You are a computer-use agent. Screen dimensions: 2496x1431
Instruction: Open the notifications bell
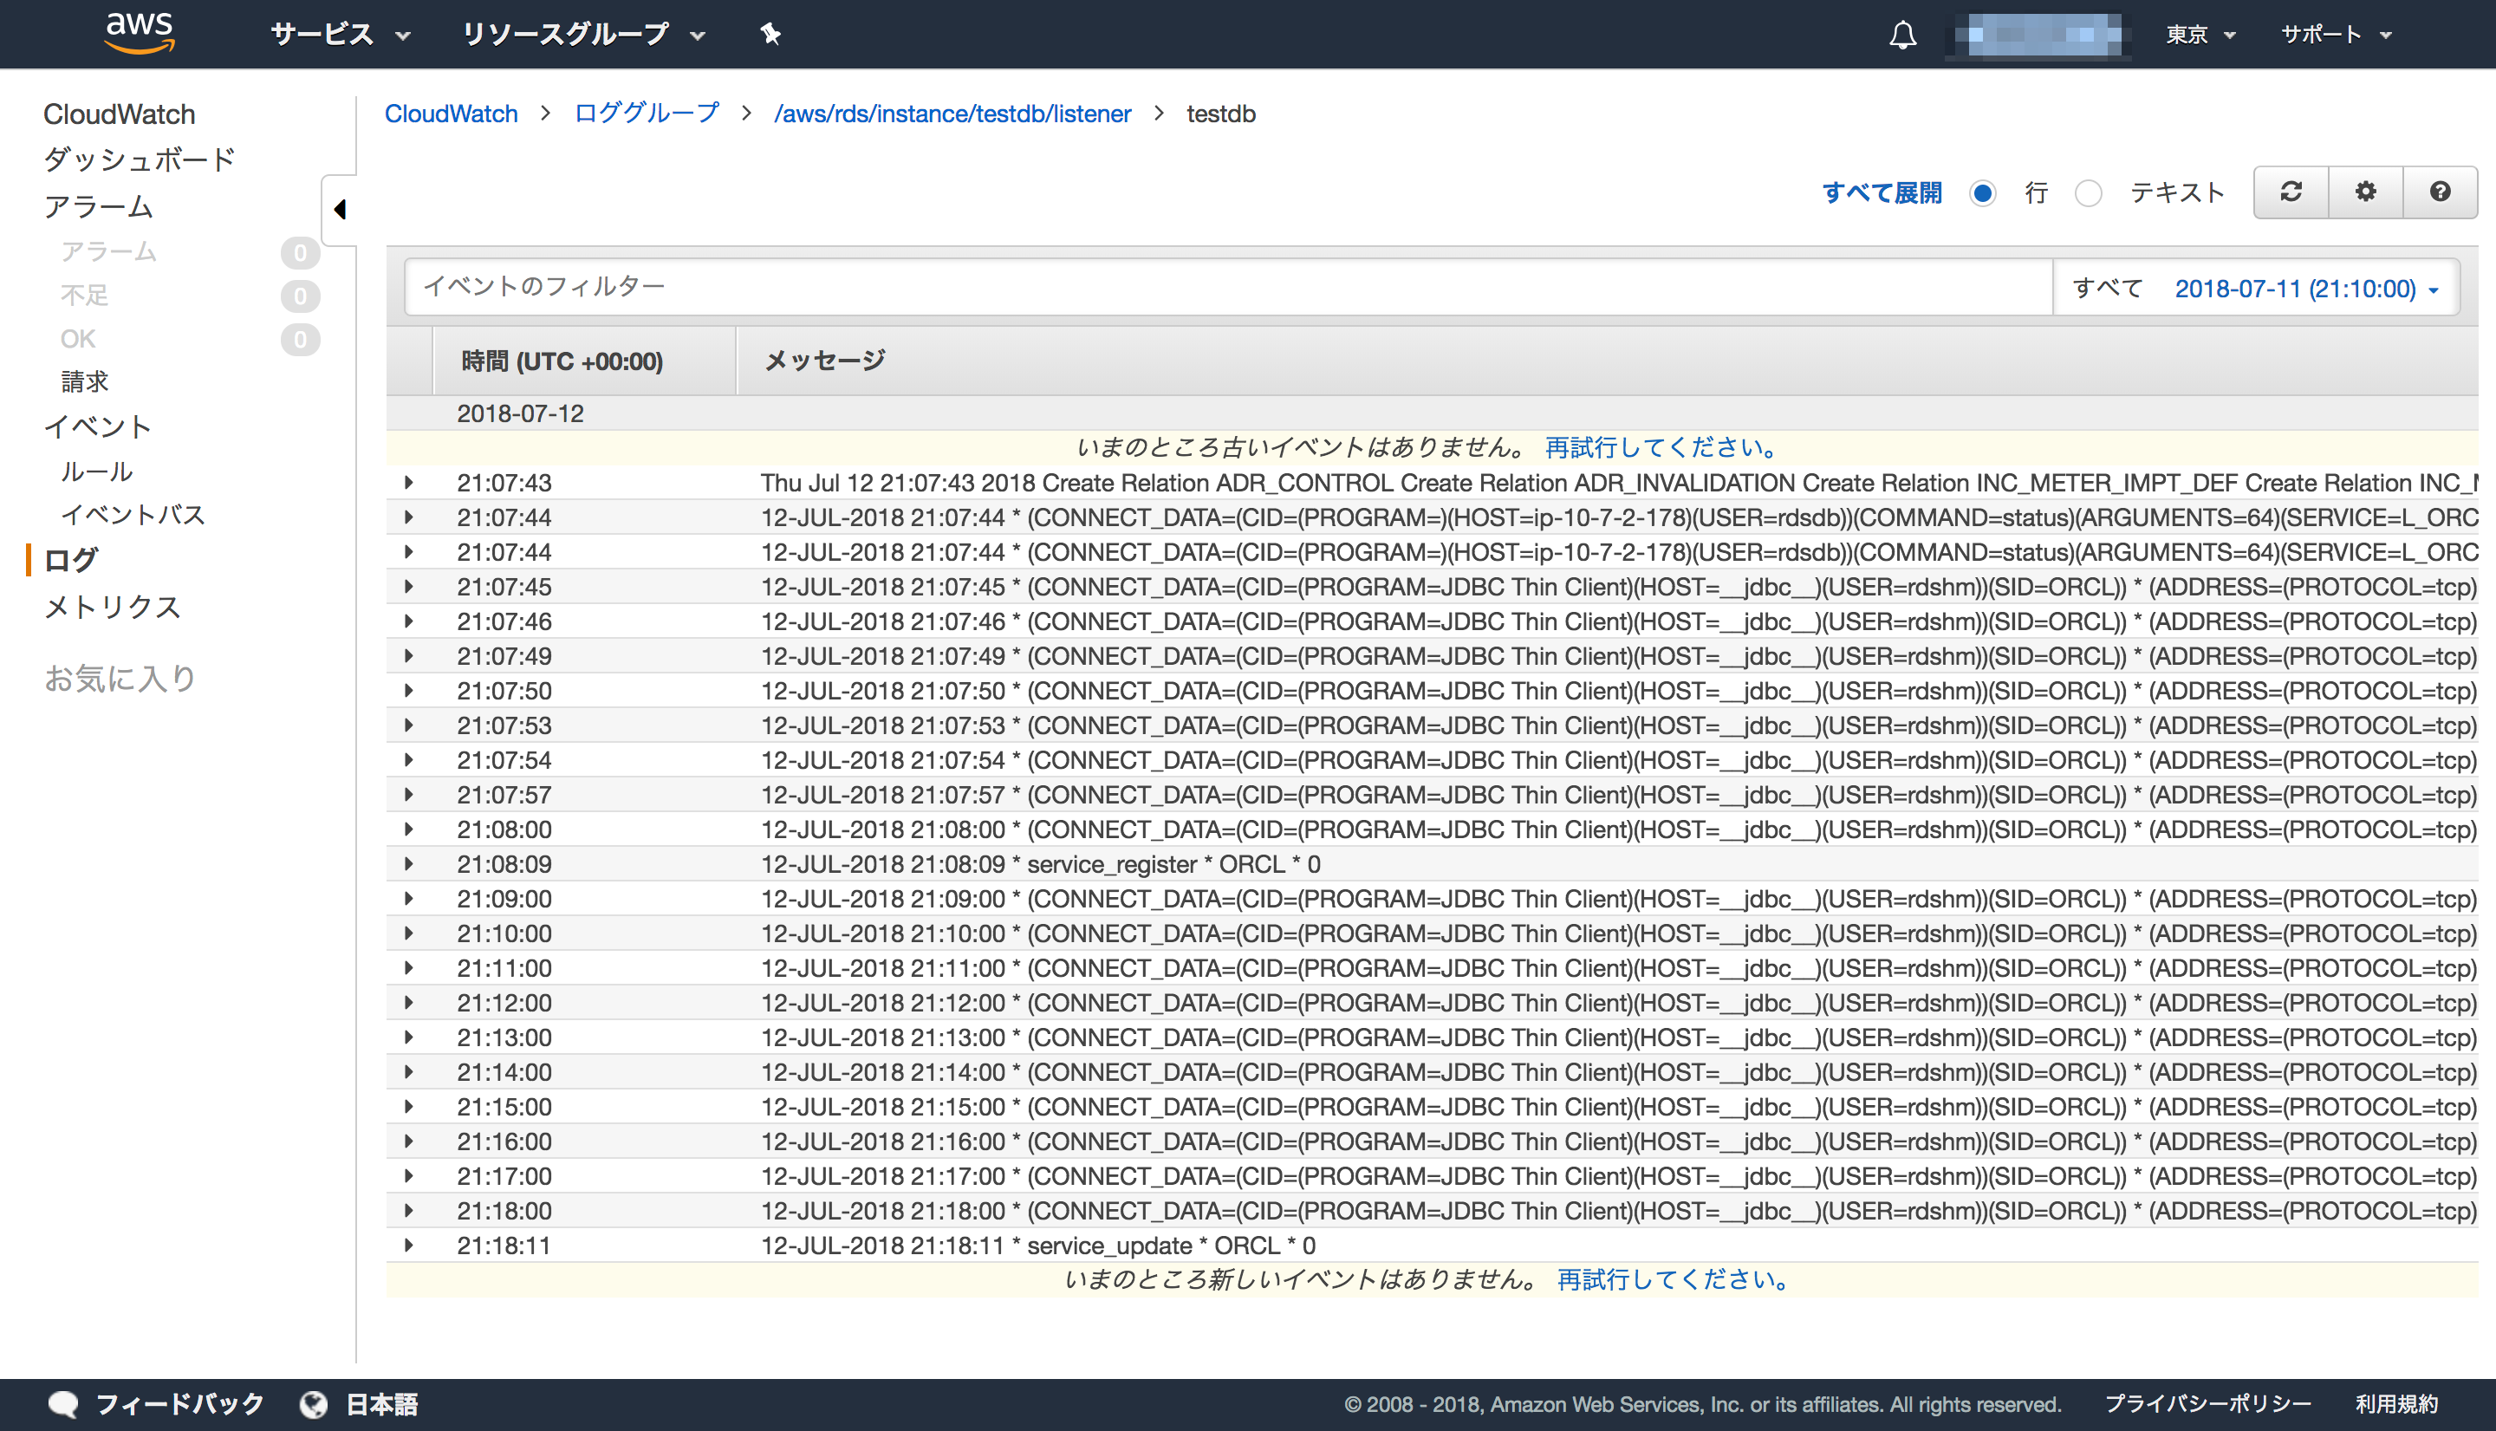pyautogui.click(x=1903, y=34)
